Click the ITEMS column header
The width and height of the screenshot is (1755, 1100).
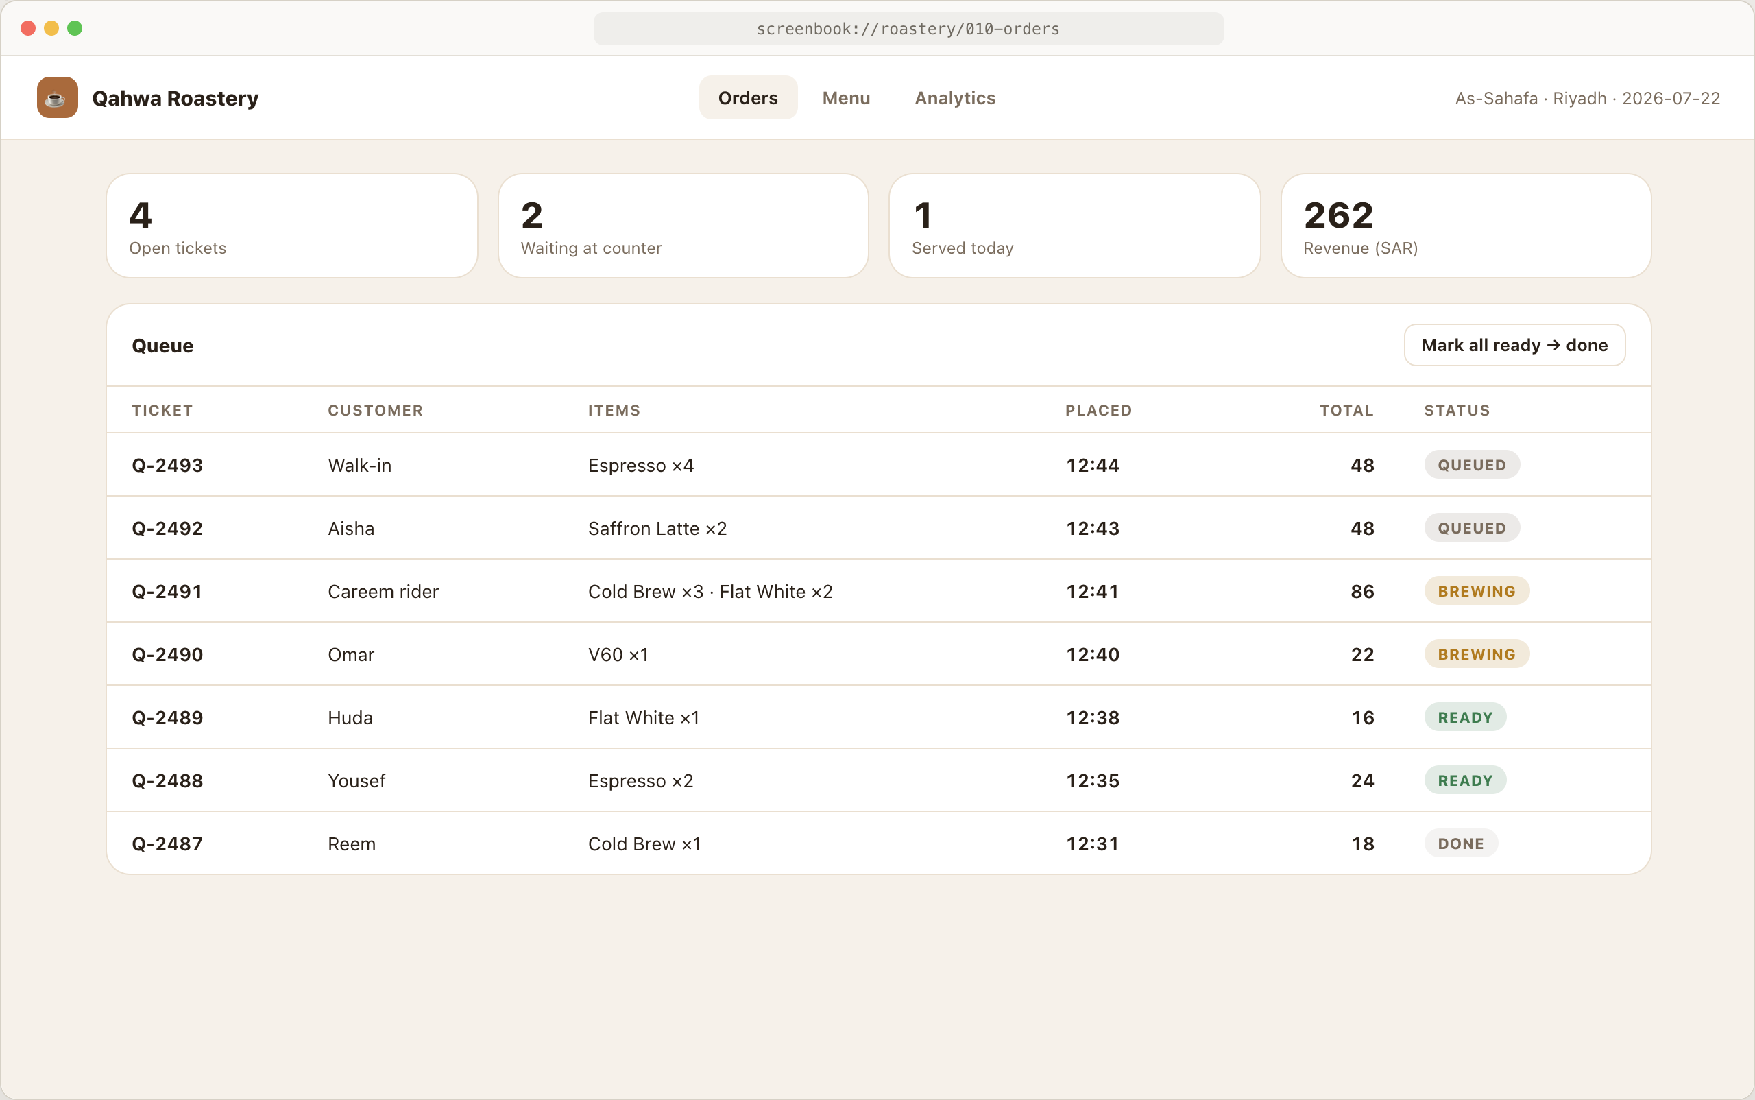(x=614, y=410)
